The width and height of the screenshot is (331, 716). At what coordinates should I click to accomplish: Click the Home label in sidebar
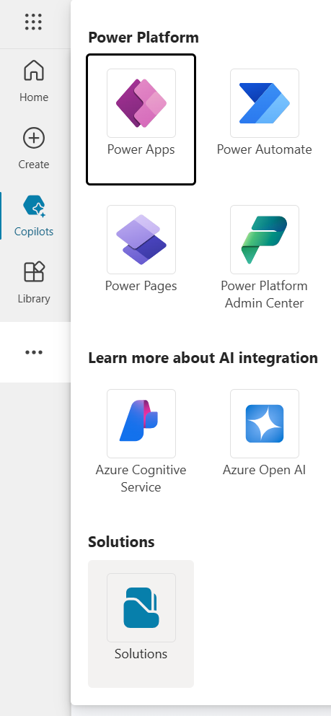tap(34, 97)
